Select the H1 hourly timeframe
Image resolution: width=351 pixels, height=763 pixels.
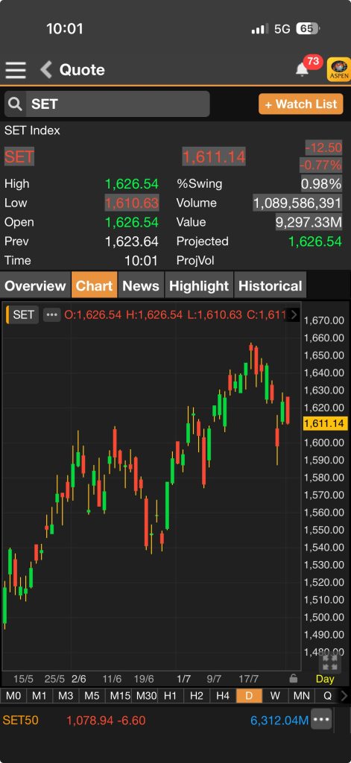(170, 696)
